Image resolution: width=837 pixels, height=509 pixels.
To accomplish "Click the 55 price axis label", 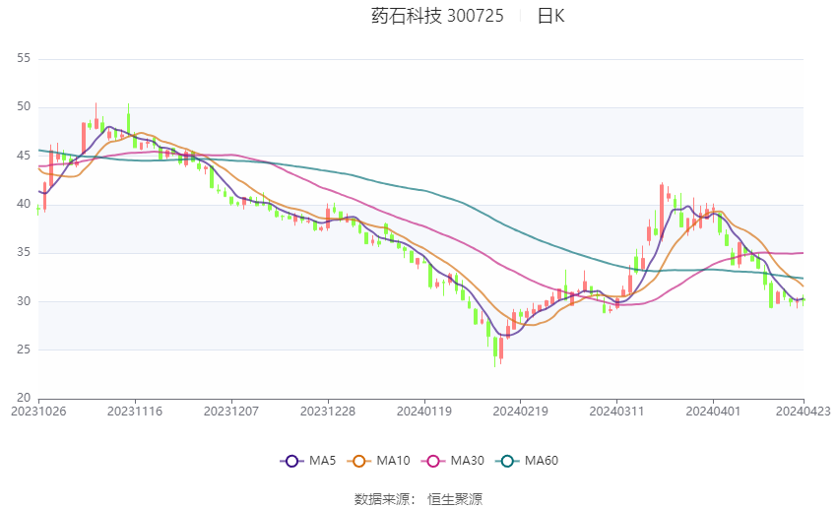I will pyautogui.click(x=24, y=58).
